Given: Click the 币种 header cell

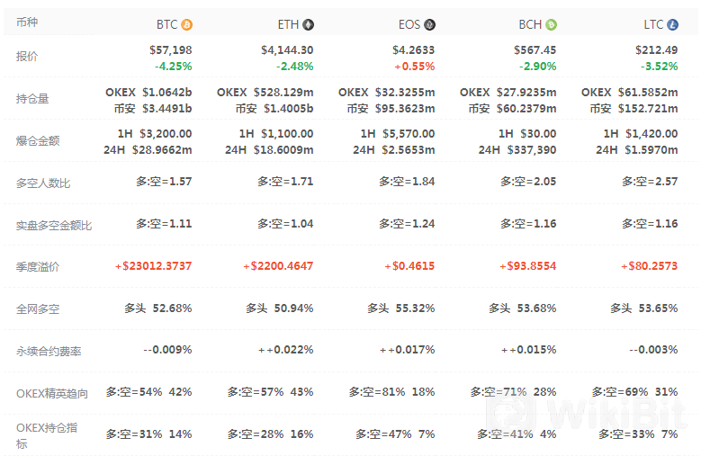Looking at the screenshot, I should point(27,22).
